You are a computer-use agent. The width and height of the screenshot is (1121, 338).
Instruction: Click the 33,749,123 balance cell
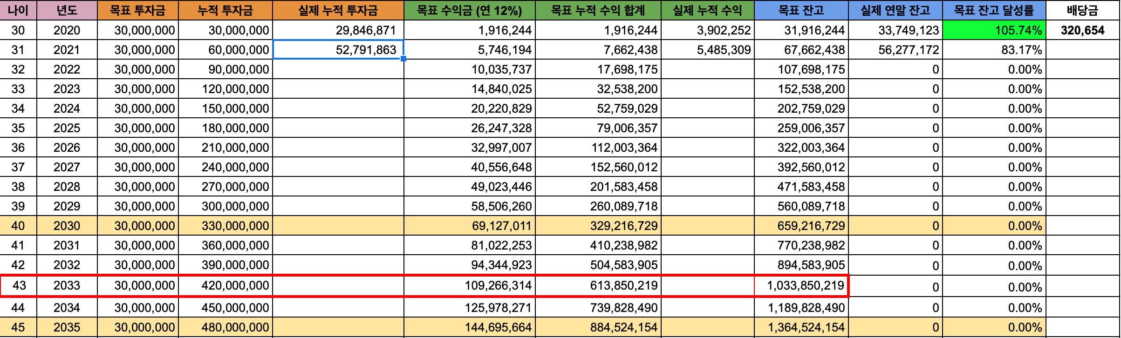(x=895, y=30)
